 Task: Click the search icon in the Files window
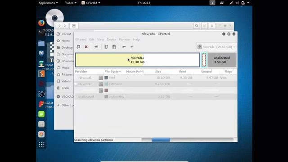pos(197,26)
